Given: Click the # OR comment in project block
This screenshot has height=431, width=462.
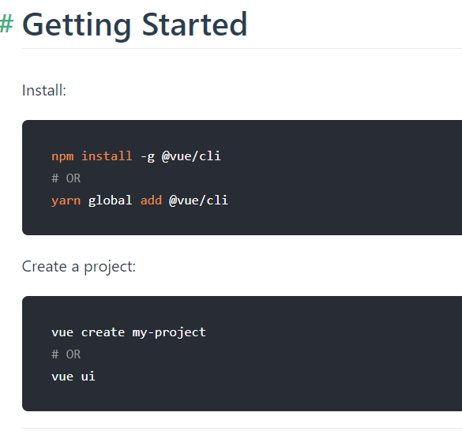Looking at the screenshot, I should [66, 354].
